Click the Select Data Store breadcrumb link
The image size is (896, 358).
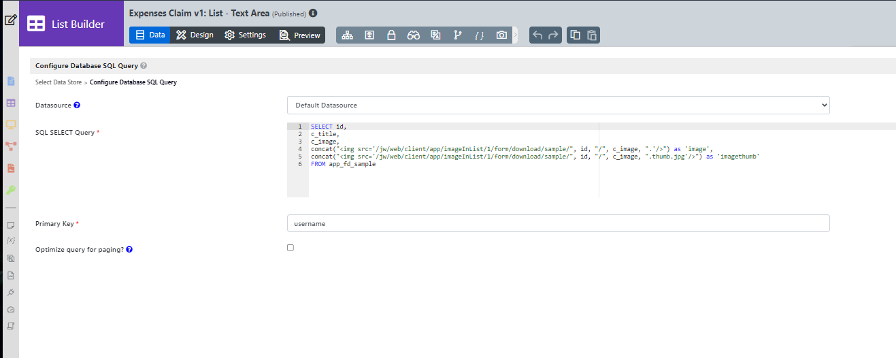(x=58, y=82)
